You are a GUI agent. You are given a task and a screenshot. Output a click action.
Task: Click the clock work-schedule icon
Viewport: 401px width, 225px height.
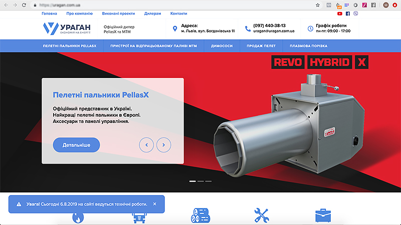(x=310, y=28)
